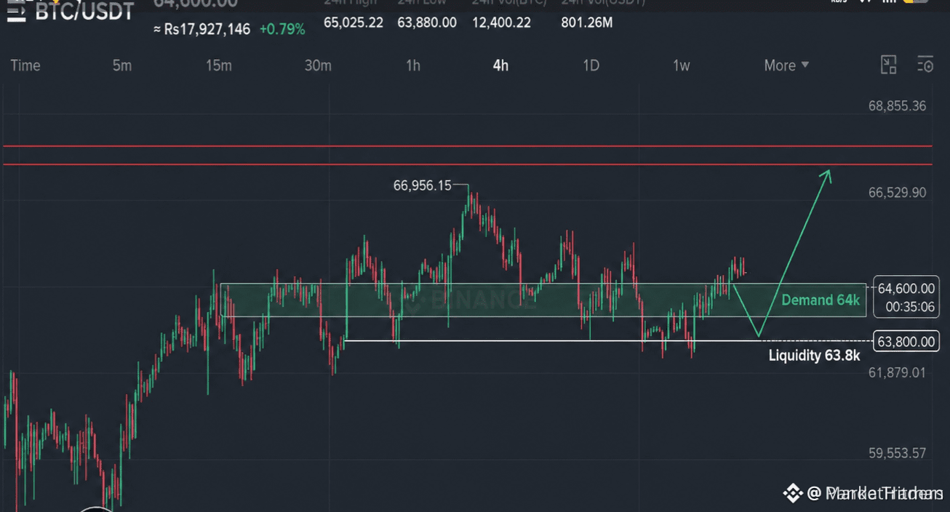Click the Demand 64k zone label
950x512 pixels.
point(821,300)
